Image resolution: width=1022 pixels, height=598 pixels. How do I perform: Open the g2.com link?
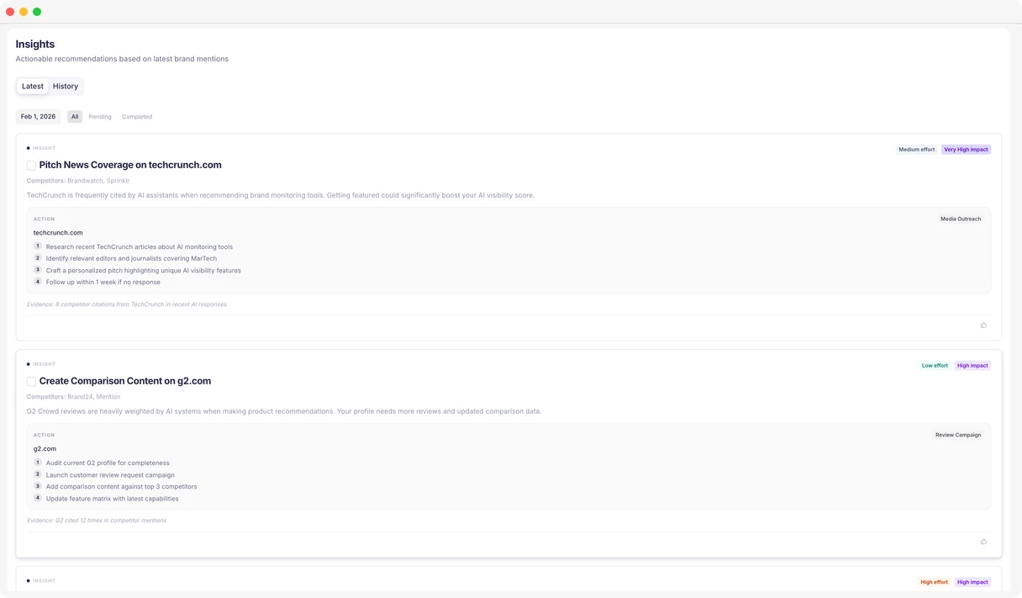[x=45, y=448]
